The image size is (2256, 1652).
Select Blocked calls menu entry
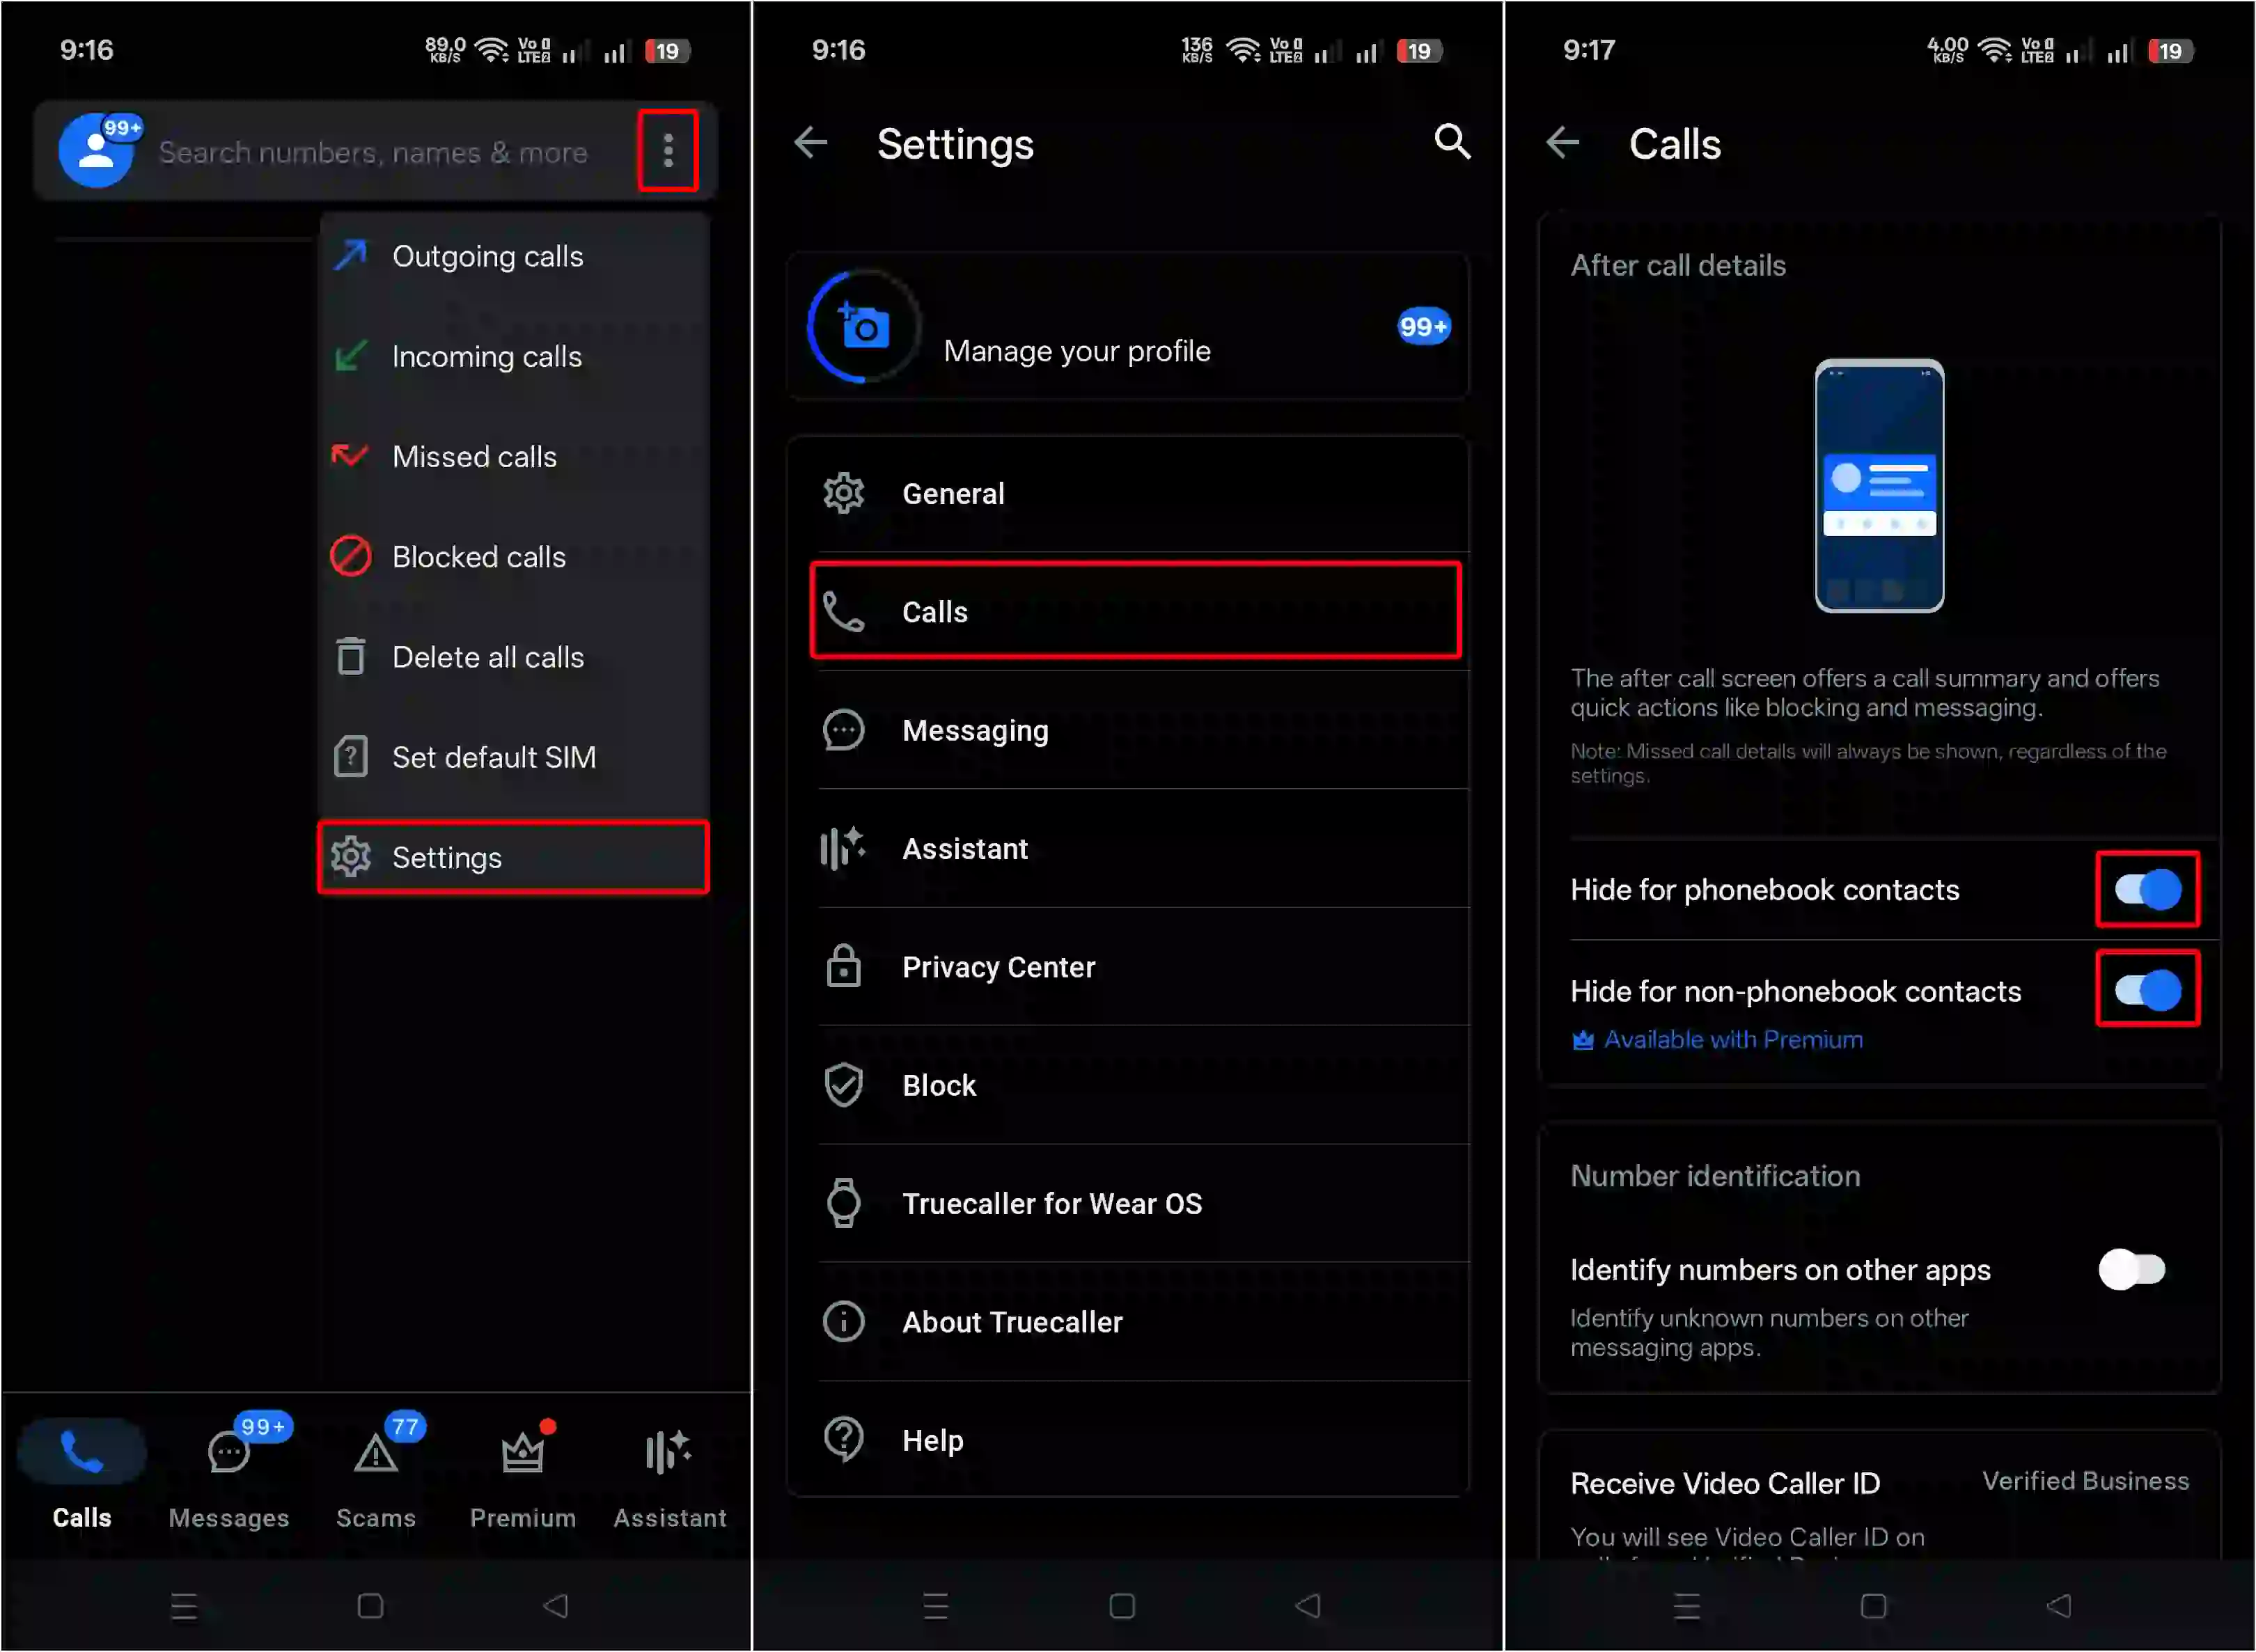(x=514, y=557)
